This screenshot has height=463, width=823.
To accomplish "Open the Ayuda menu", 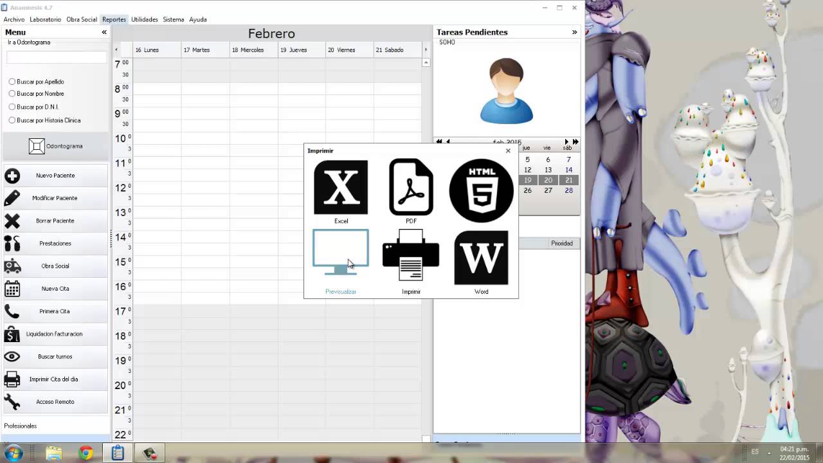I will (198, 19).
